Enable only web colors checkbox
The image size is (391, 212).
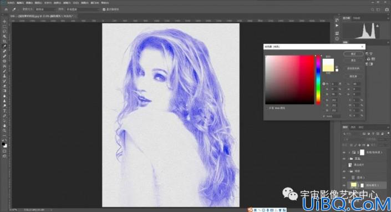pos(267,108)
